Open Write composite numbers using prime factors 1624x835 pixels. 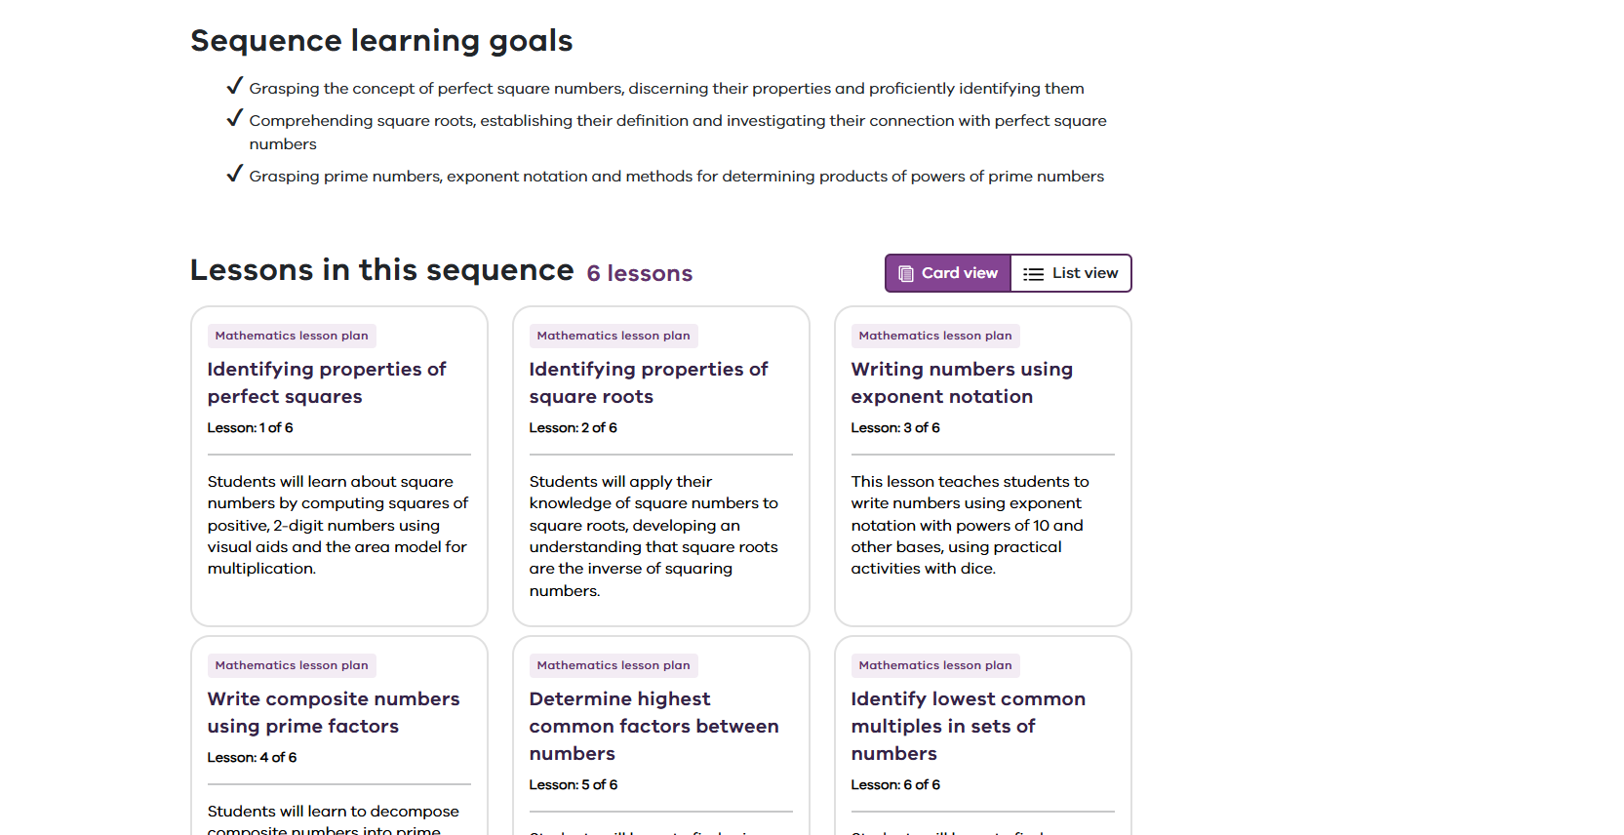pos(333,712)
